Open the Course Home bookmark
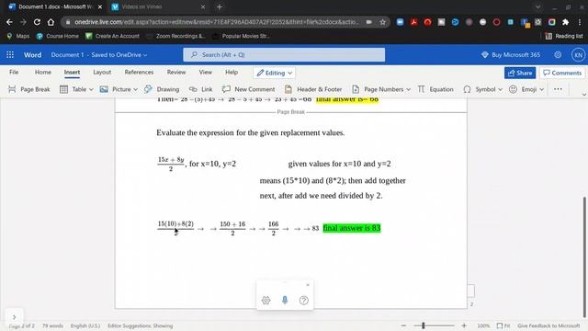Screen dimensions: 588x331 tap(57, 36)
